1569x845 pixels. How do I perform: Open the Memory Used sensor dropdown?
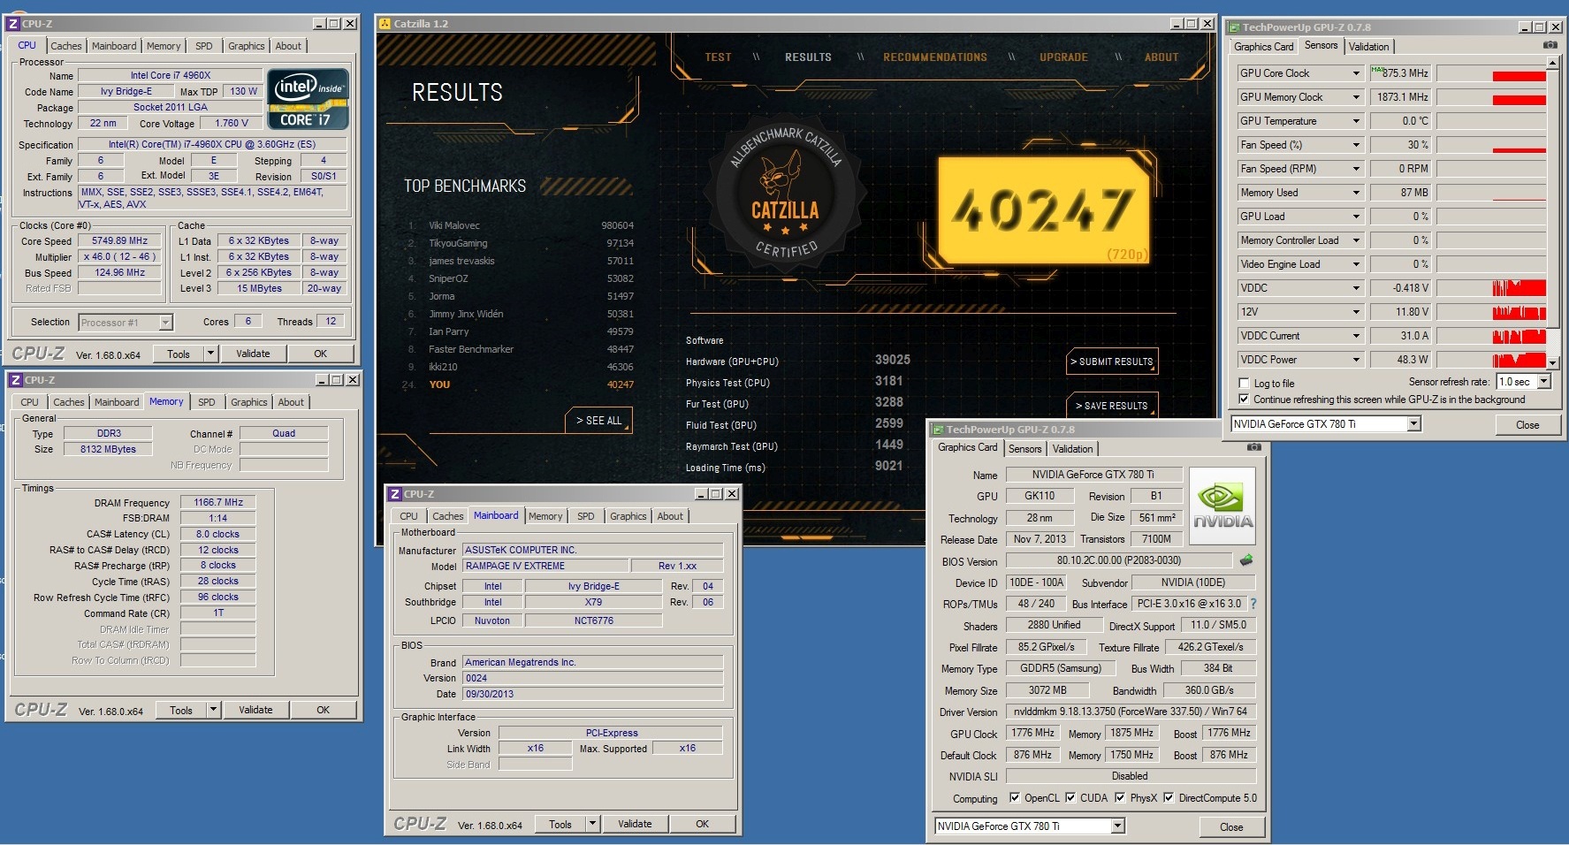1356,193
